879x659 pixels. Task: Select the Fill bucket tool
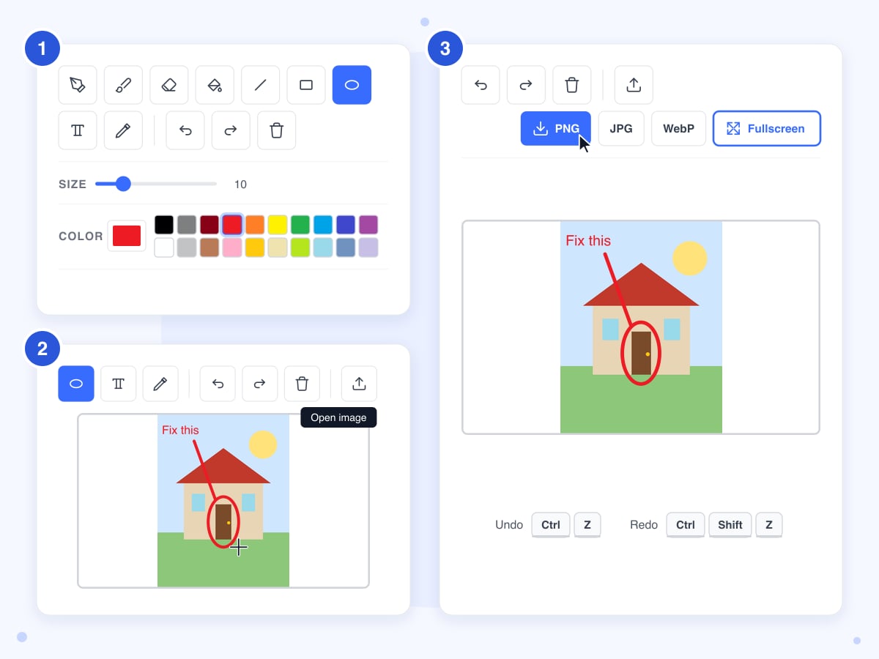point(215,85)
